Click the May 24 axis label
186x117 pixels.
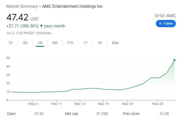coord(127,104)
